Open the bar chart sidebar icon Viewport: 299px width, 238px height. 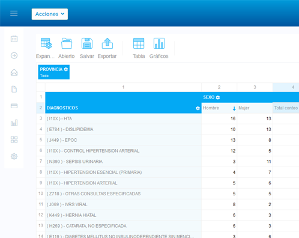coord(14,123)
